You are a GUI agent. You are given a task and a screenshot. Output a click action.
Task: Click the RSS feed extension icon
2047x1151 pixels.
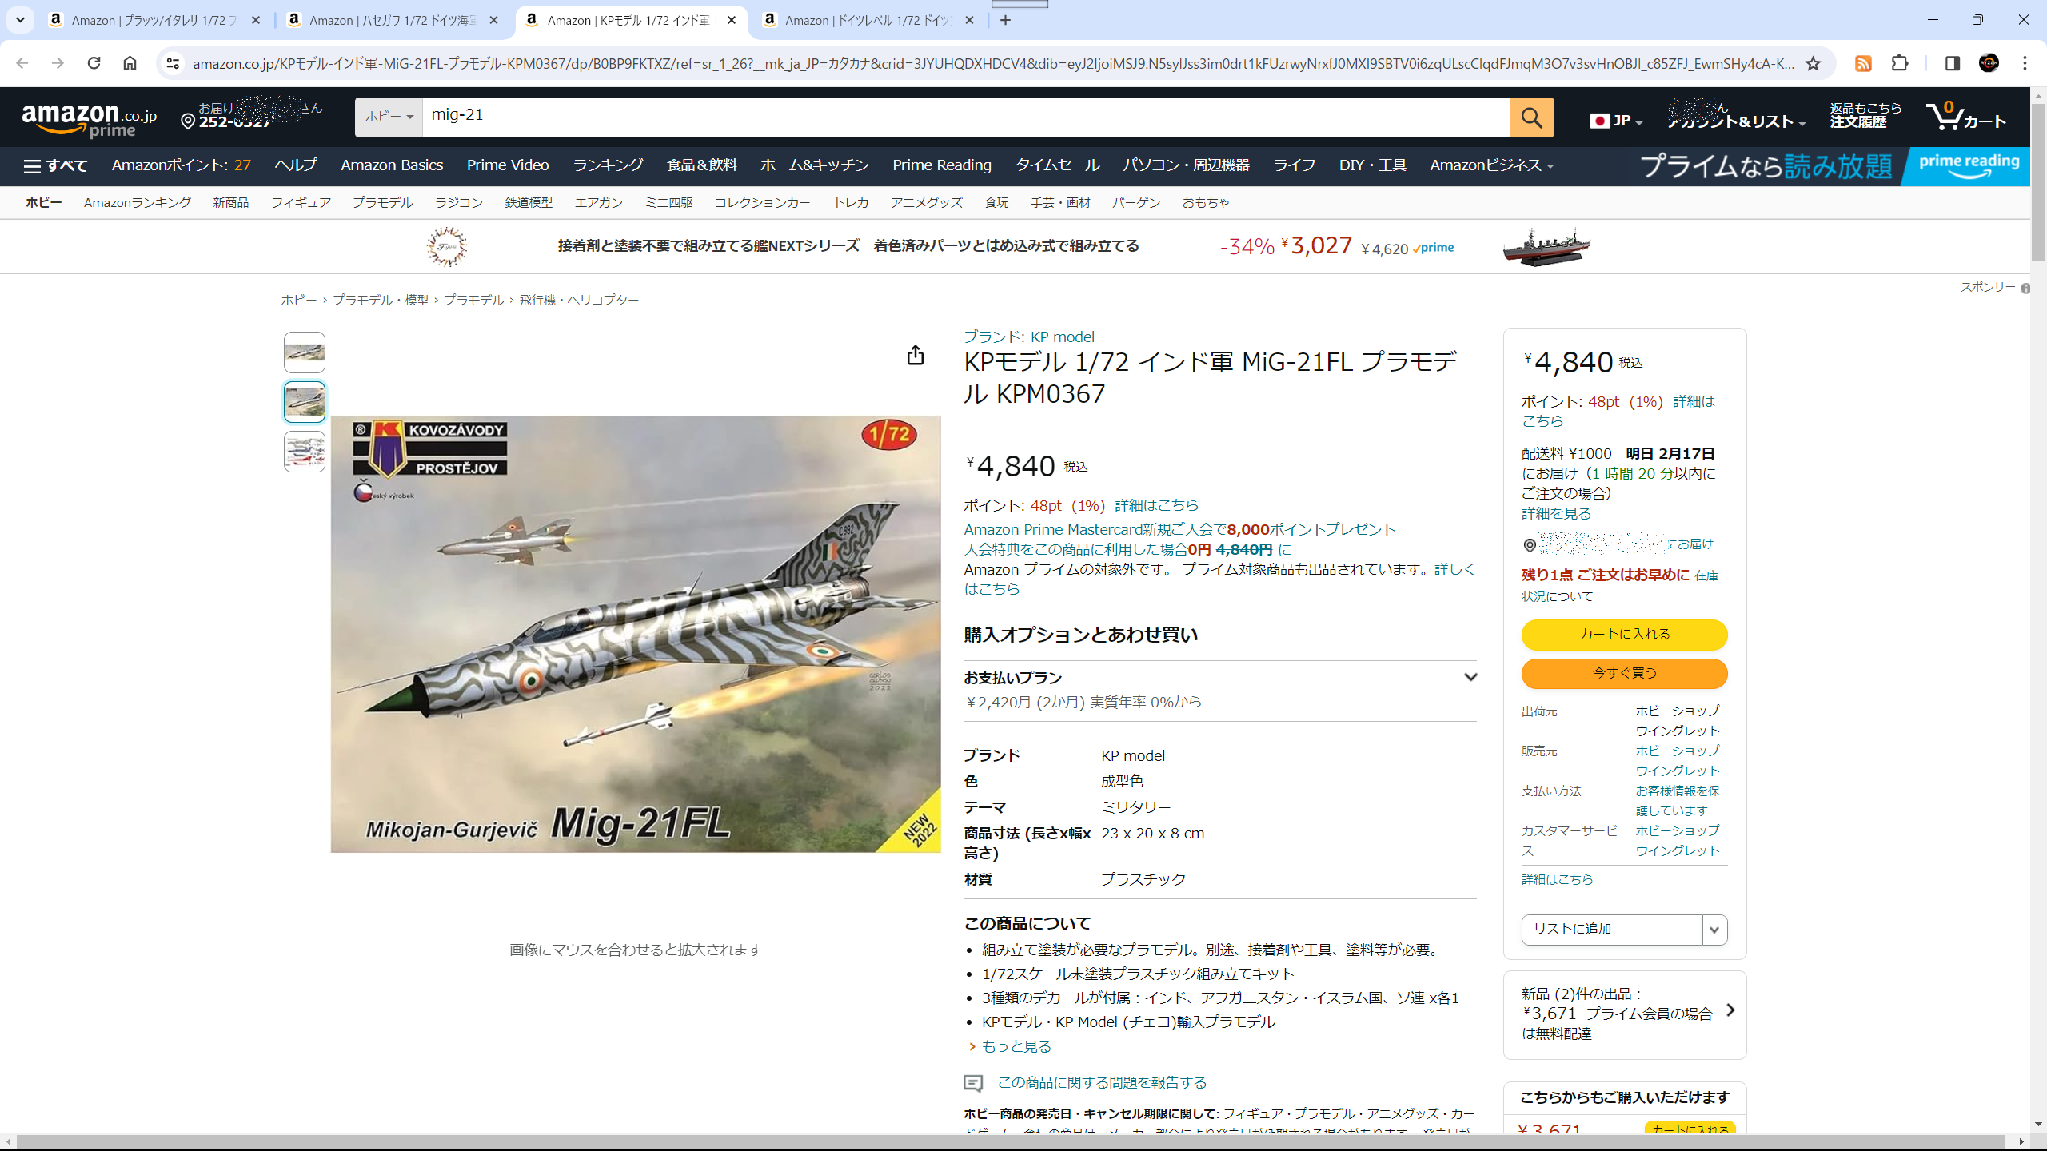(1863, 63)
